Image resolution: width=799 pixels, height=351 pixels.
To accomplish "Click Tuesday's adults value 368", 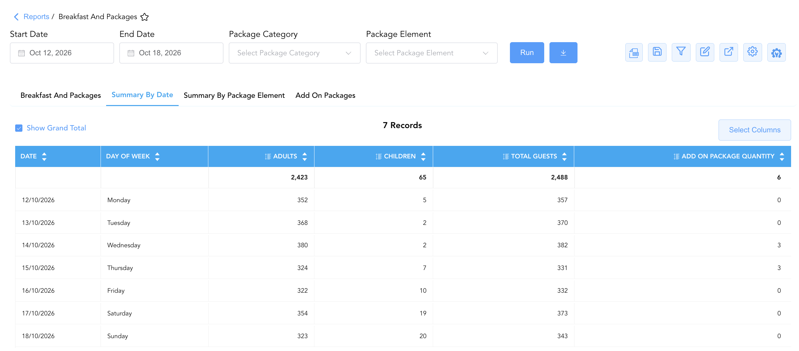I will click(x=302, y=223).
